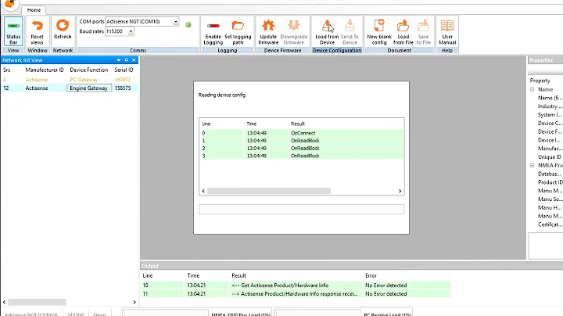Toggle the Status Bar view button
Image resolution: width=563 pixels, height=316 pixels.
[13, 31]
